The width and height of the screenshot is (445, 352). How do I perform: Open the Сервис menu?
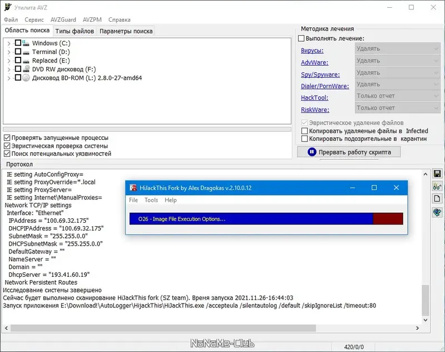[34, 19]
